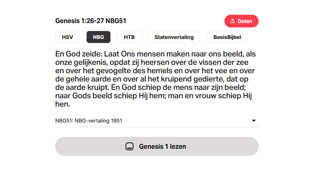Click the verse line starting En God zeide
The height and width of the screenshot is (171, 321).
pos(155,54)
